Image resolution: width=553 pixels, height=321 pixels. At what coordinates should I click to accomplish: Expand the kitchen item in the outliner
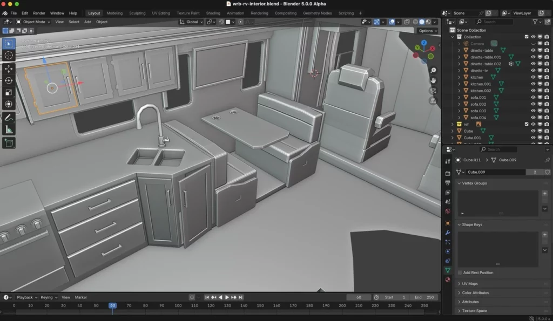click(x=460, y=77)
